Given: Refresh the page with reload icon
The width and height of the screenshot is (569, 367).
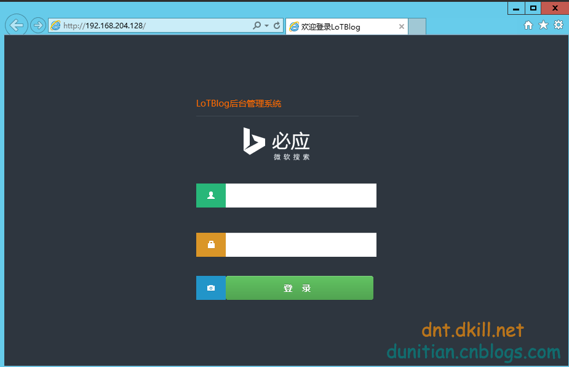Looking at the screenshot, I should pos(277,25).
